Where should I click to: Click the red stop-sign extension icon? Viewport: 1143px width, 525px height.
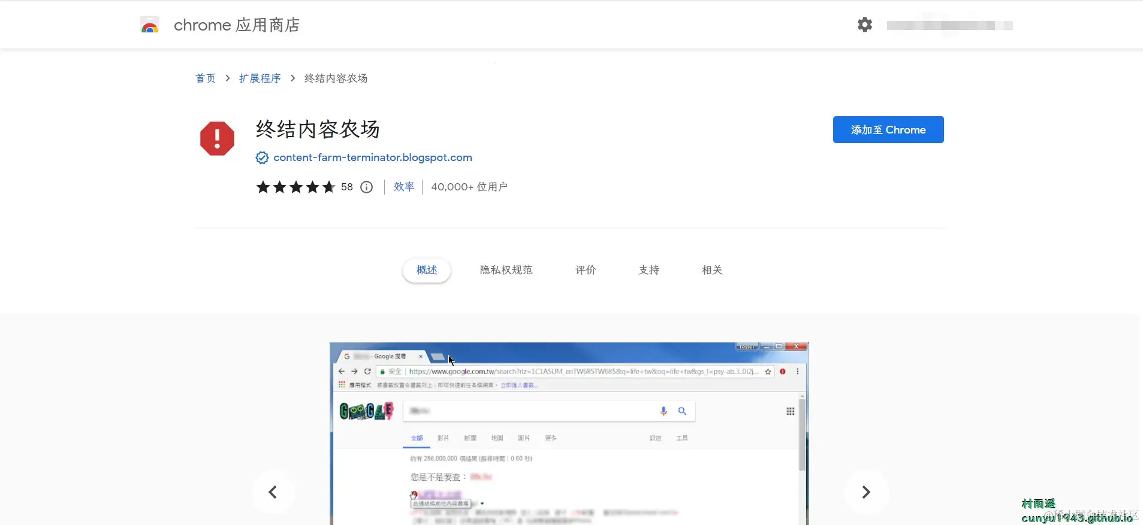pos(217,138)
